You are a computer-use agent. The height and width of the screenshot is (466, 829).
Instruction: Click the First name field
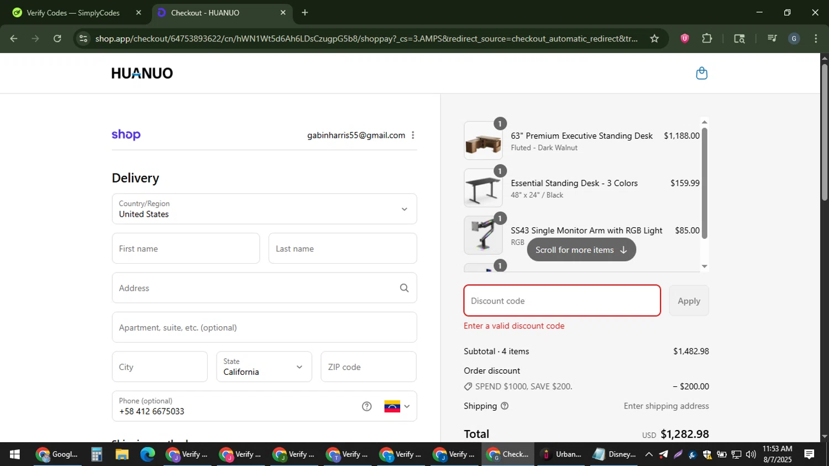pyautogui.click(x=186, y=248)
